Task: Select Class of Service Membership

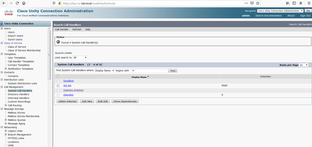Action: (x=24, y=50)
